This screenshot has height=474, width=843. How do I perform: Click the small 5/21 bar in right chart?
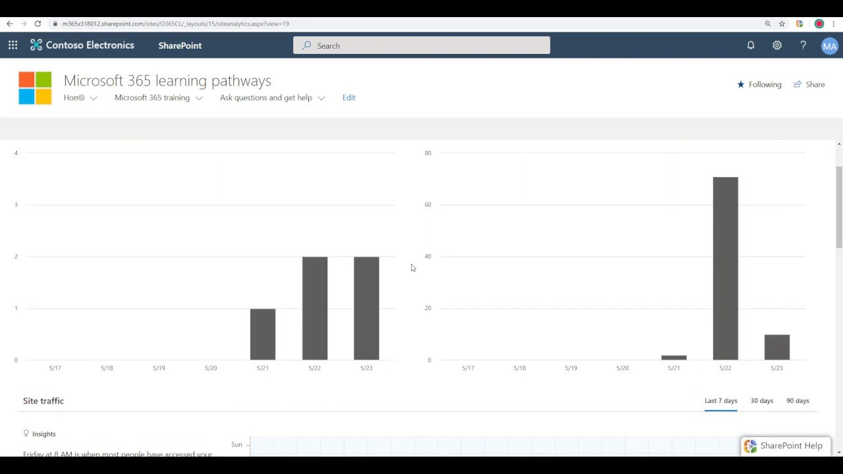pyautogui.click(x=674, y=357)
